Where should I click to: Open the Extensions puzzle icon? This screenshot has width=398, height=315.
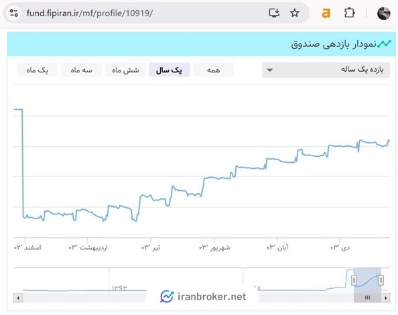click(x=349, y=13)
